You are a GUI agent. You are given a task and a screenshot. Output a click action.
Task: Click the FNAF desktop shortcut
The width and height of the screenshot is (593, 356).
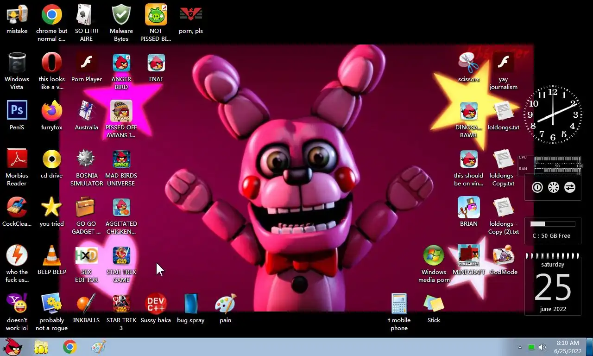(156, 63)
